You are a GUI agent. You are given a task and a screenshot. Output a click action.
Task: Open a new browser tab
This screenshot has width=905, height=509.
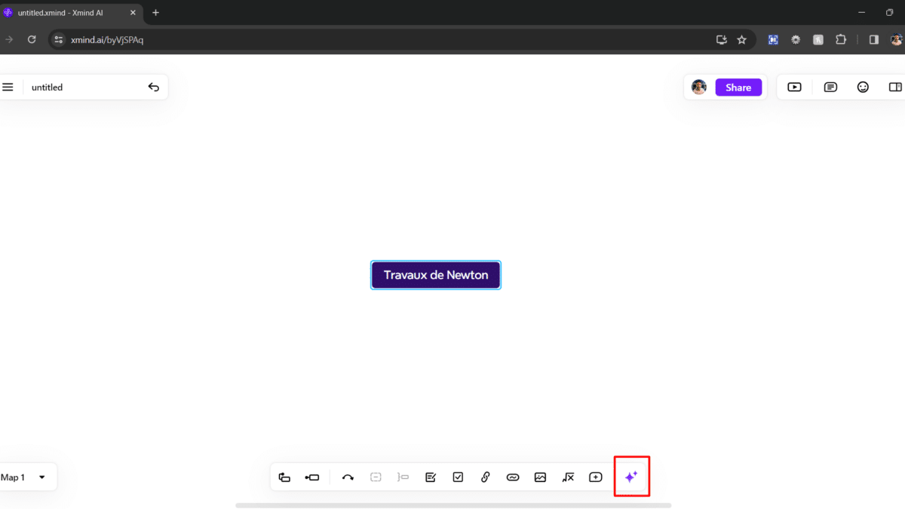click(156, 13)
